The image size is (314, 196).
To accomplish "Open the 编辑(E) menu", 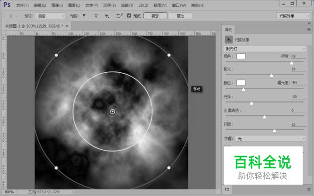I will (x=40, y=5).
